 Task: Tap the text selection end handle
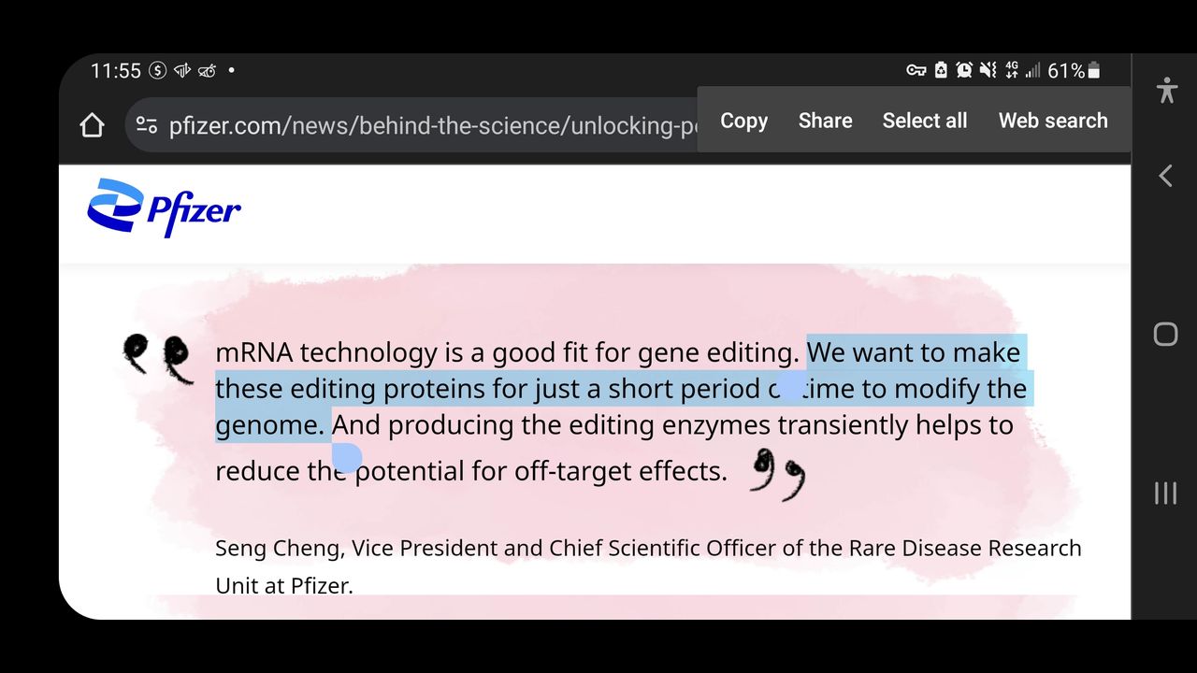click(x=347, y=457)
